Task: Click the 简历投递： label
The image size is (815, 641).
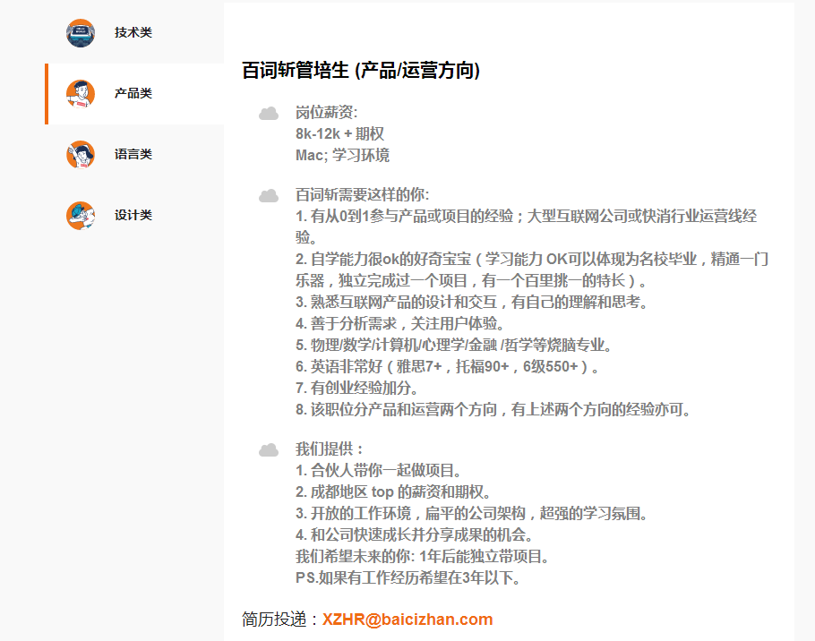Action: pyautogui.click(x=280, y=620)
